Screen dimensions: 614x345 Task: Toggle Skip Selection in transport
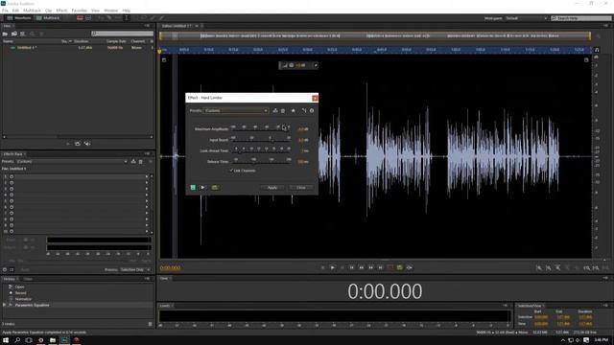pos(410,268)
